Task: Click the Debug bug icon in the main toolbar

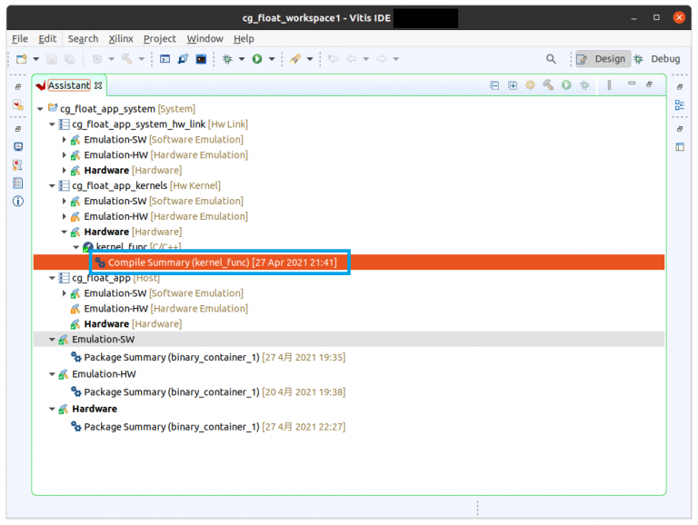Action: point(227,59)
